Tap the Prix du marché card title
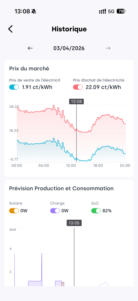 click(29, 69)
